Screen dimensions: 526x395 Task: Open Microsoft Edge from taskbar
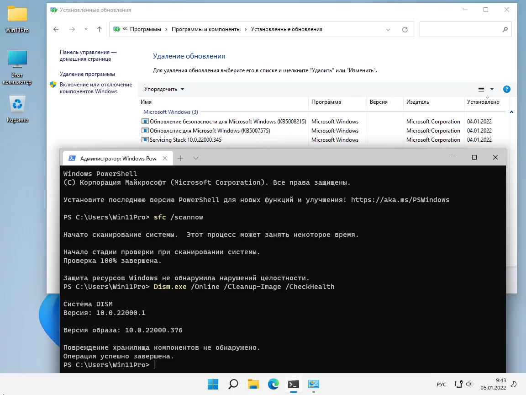[x=274, y=384]
